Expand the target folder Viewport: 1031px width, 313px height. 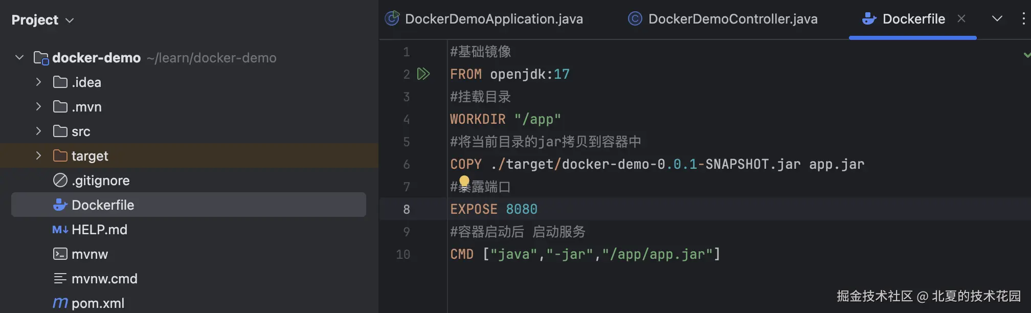[38, 156]
